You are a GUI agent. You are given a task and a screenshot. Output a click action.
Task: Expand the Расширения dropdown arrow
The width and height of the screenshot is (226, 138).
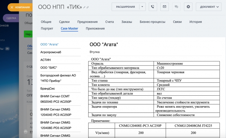142,7
